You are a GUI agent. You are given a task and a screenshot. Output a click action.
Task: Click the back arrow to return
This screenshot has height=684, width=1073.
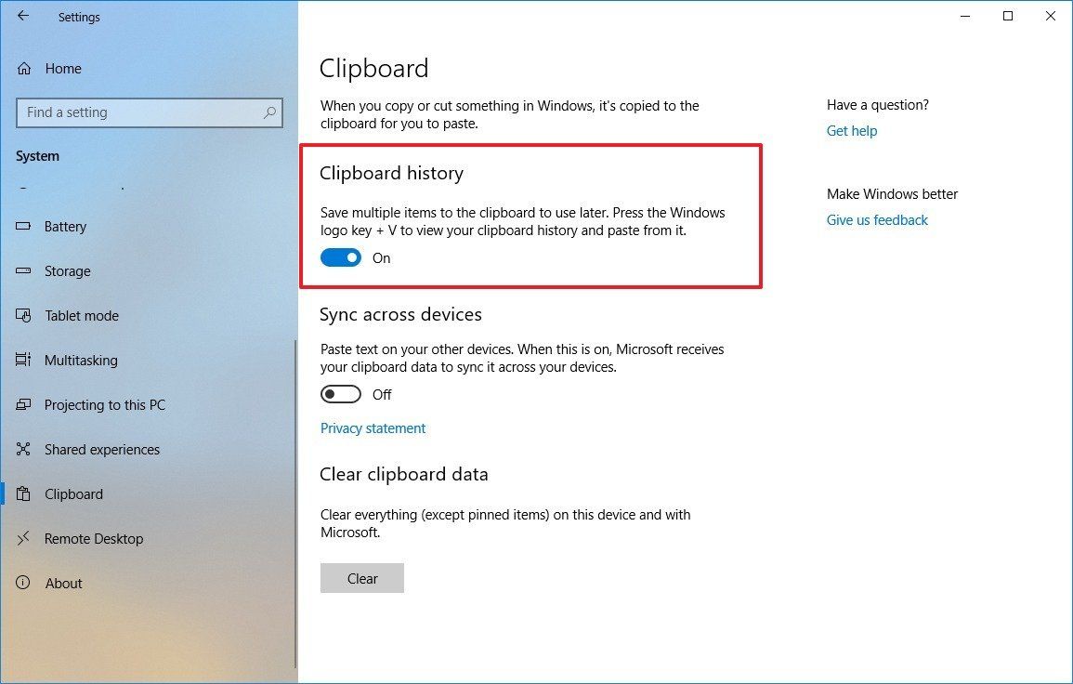[22, 16]
